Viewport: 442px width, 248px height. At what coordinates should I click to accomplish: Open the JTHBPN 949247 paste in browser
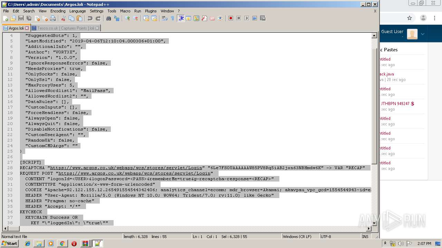point(397,103)
